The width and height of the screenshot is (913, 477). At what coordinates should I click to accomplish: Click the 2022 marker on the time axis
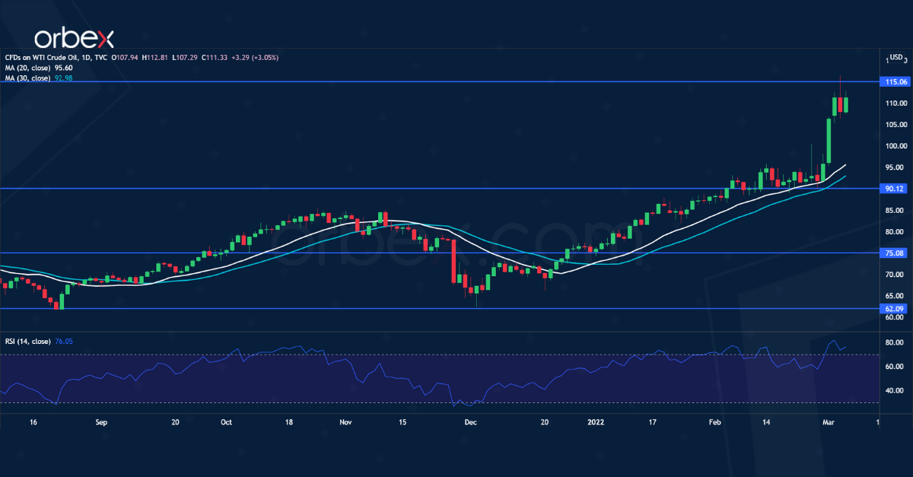coord(596,421)
